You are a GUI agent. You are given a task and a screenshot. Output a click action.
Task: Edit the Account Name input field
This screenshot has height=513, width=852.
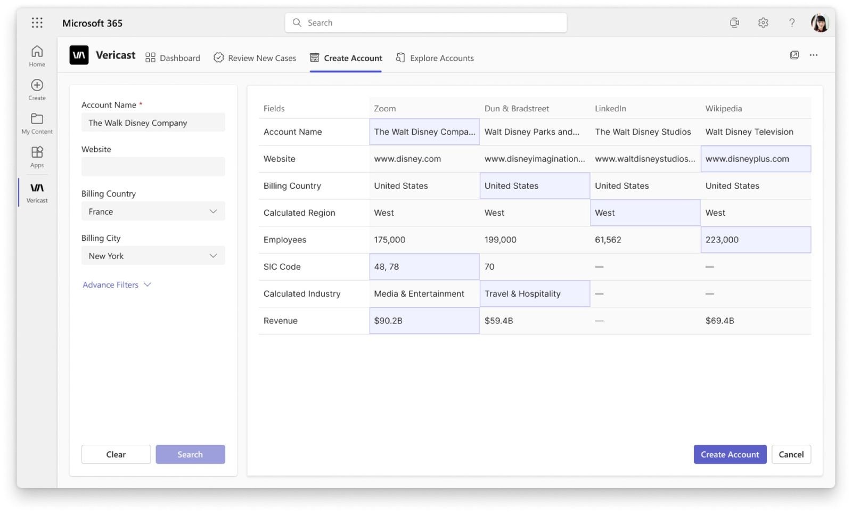[x=153, y=123]
